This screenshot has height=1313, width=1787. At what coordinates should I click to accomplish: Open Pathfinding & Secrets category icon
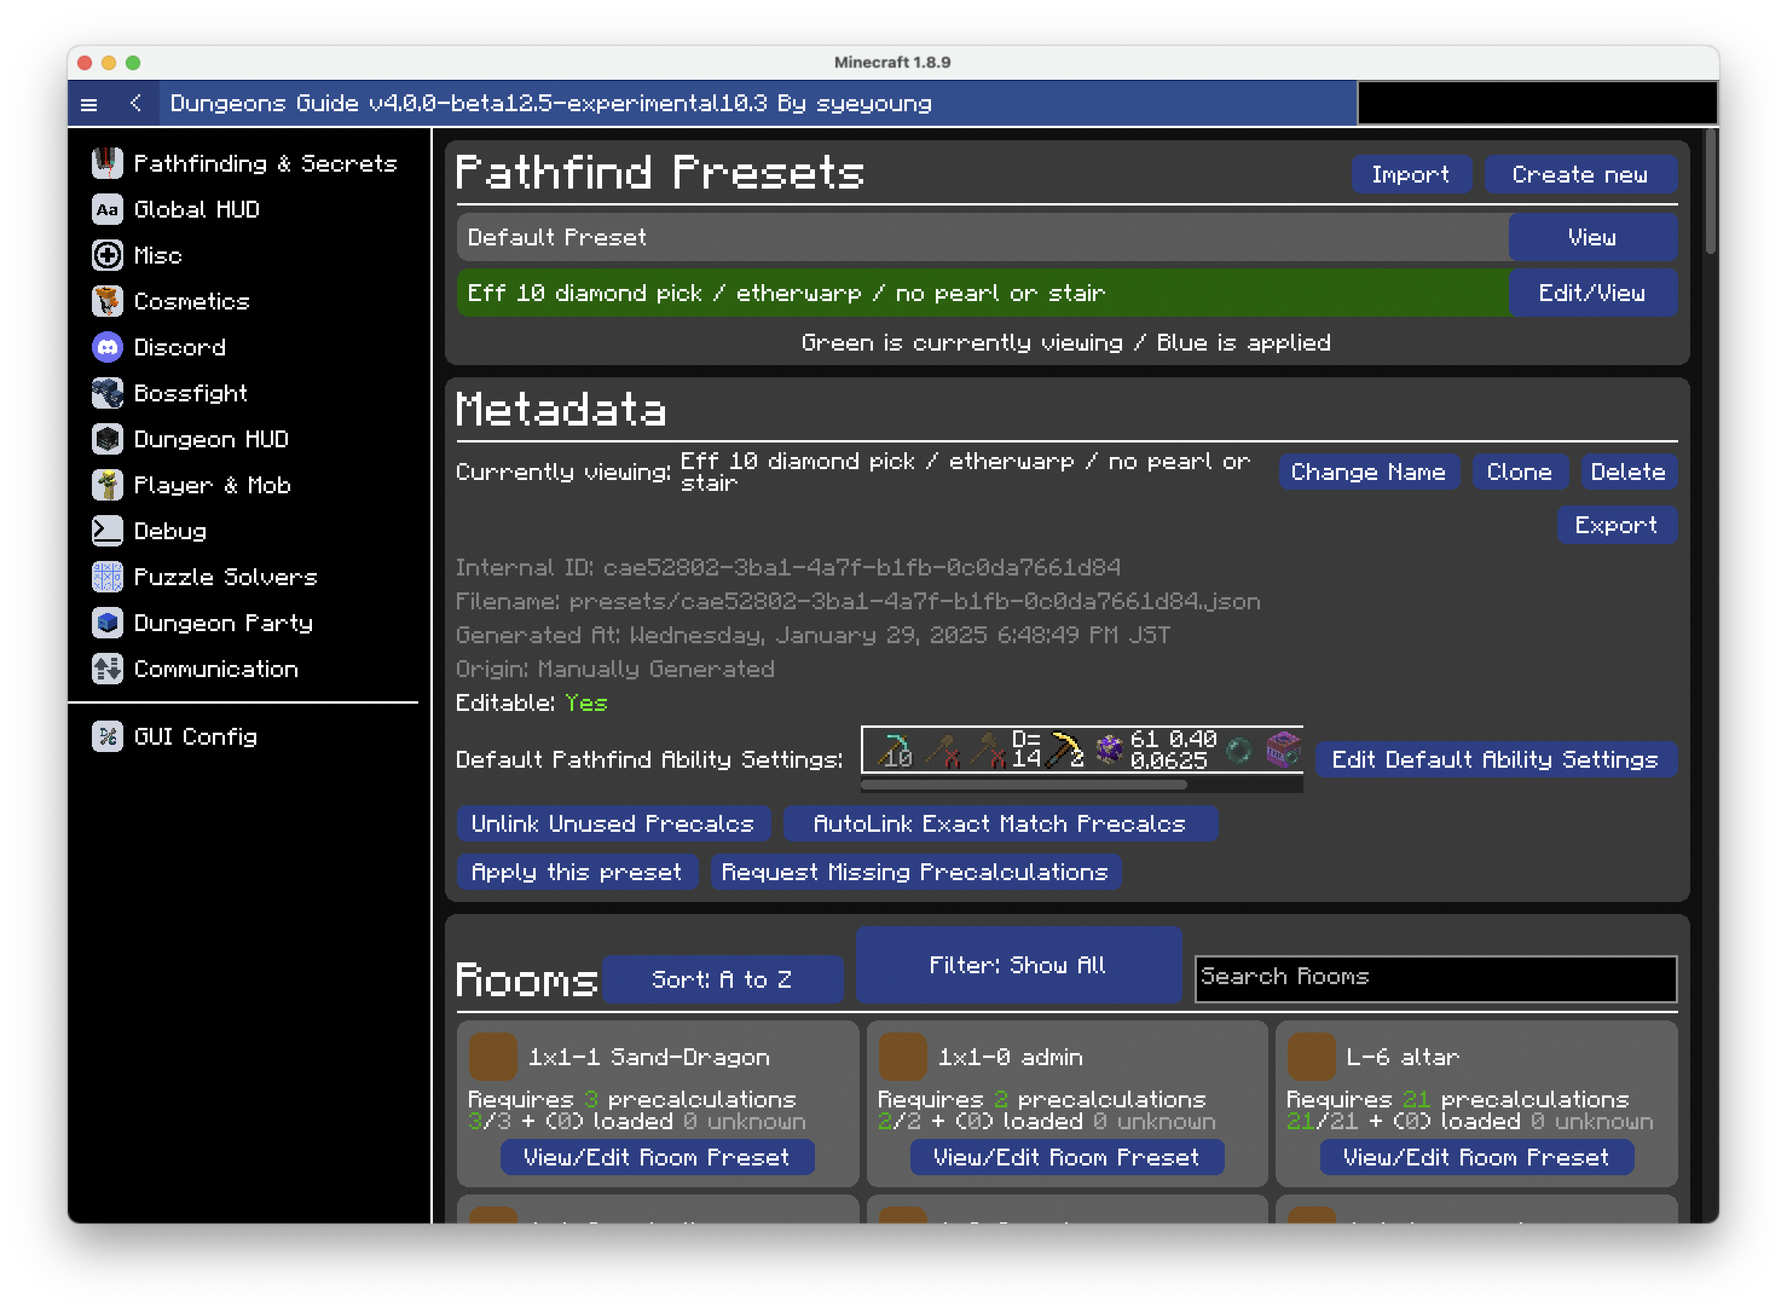pos(108,164)
